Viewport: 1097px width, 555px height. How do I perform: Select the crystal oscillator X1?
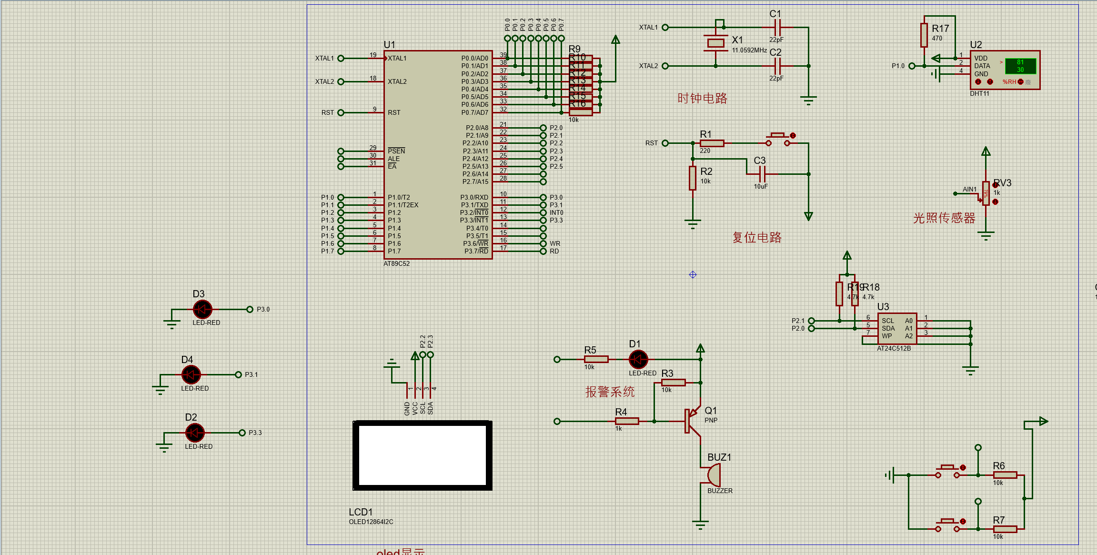coord(715,43)
